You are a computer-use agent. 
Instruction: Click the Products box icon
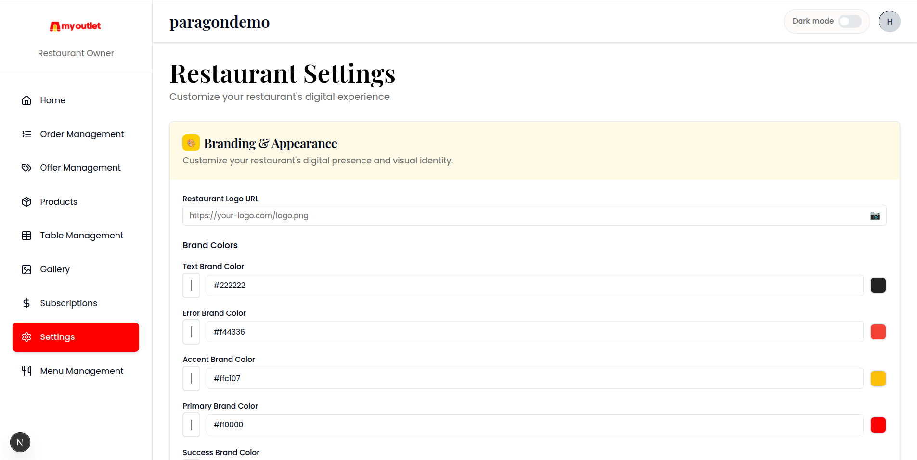click(26, 202)
